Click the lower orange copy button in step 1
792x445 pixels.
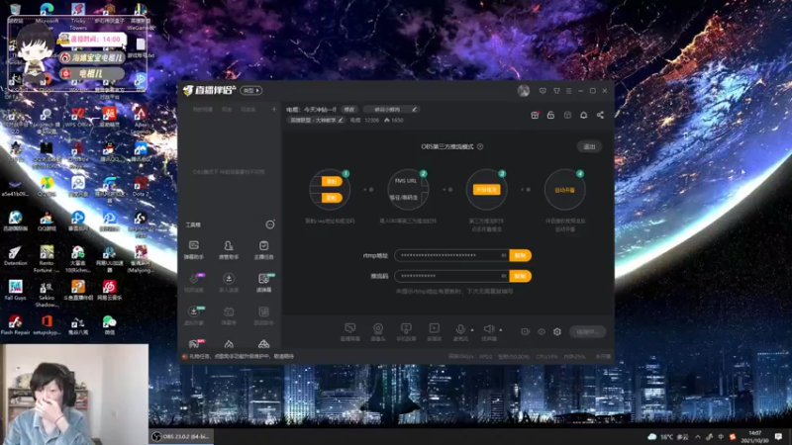(332, 198)
